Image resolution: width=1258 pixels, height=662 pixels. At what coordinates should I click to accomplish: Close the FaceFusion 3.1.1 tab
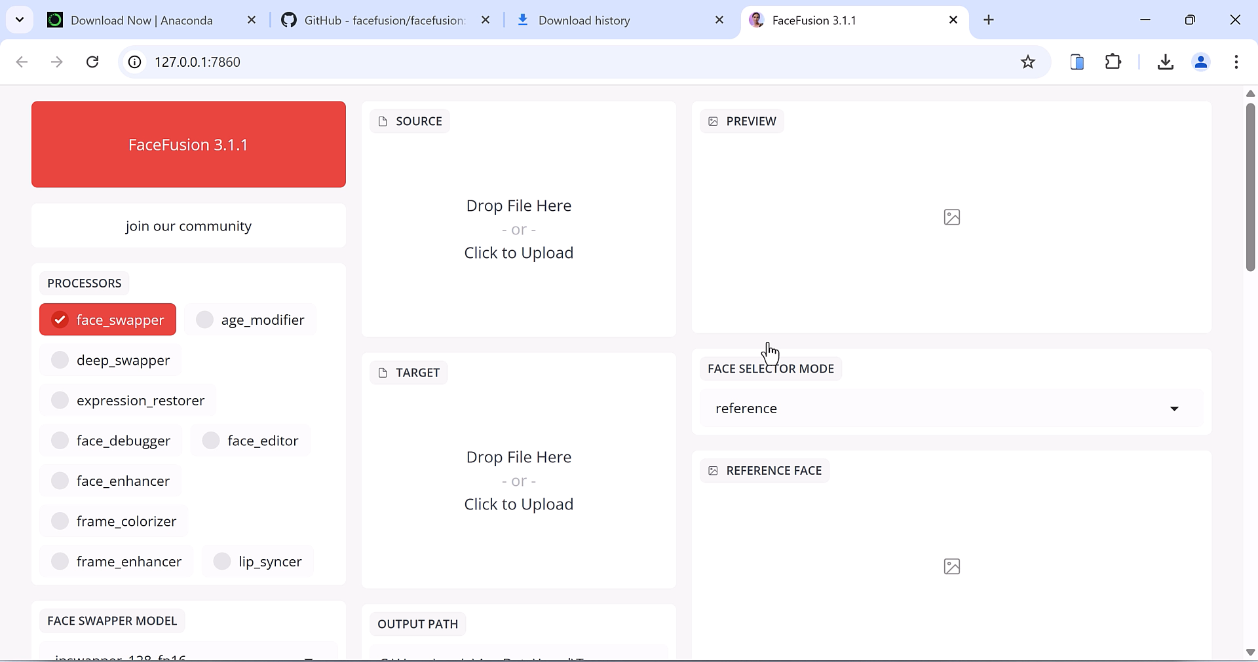[953, 20]
